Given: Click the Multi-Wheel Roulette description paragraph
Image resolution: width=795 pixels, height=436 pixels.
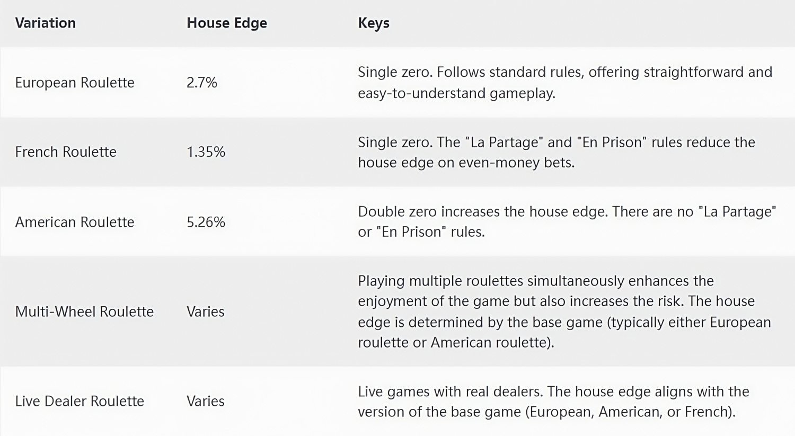Looking at the screenshot, I should pyautogui.click(x=564, y=312).
